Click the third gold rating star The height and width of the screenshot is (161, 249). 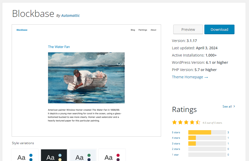click(186, 122)
